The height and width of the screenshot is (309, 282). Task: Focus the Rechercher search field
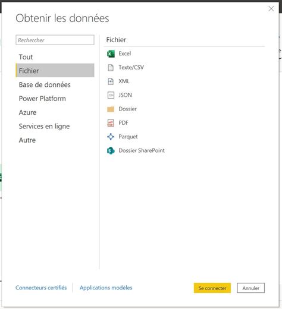55,40
